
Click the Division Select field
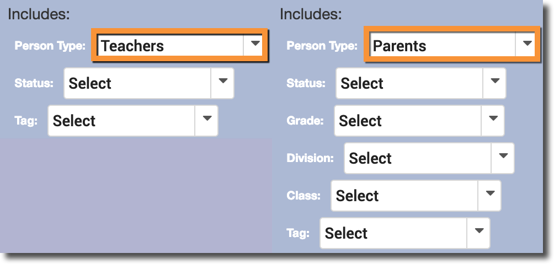point(418,159)
